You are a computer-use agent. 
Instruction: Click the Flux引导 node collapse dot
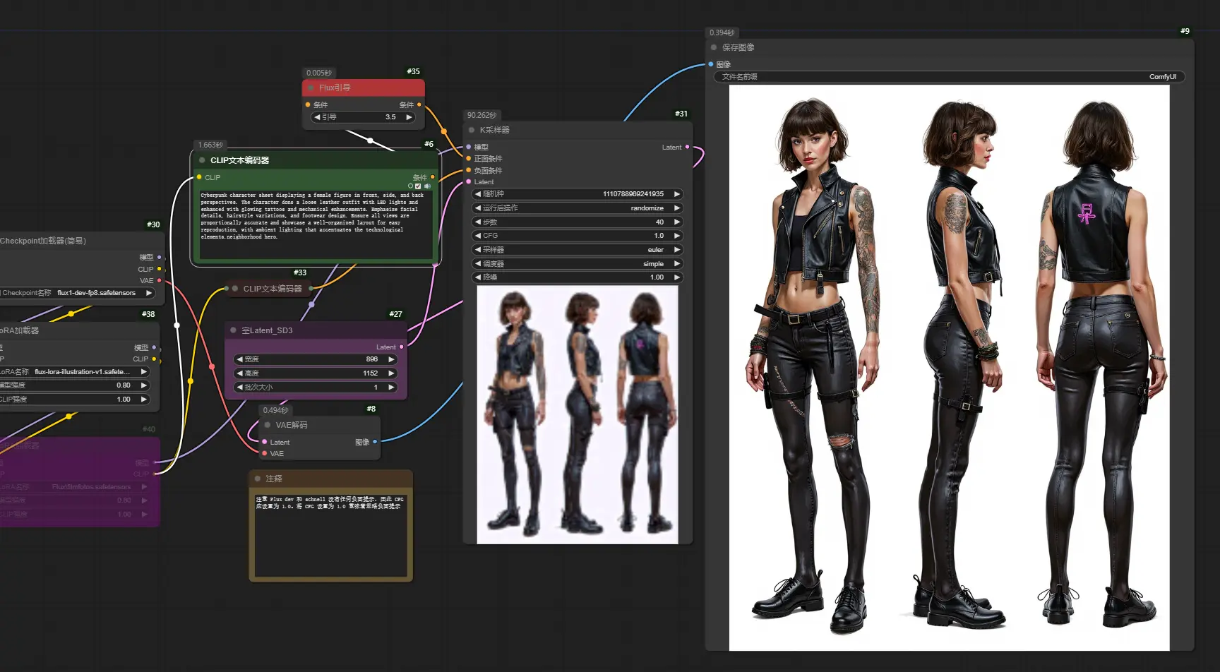[x=311, y=88]
